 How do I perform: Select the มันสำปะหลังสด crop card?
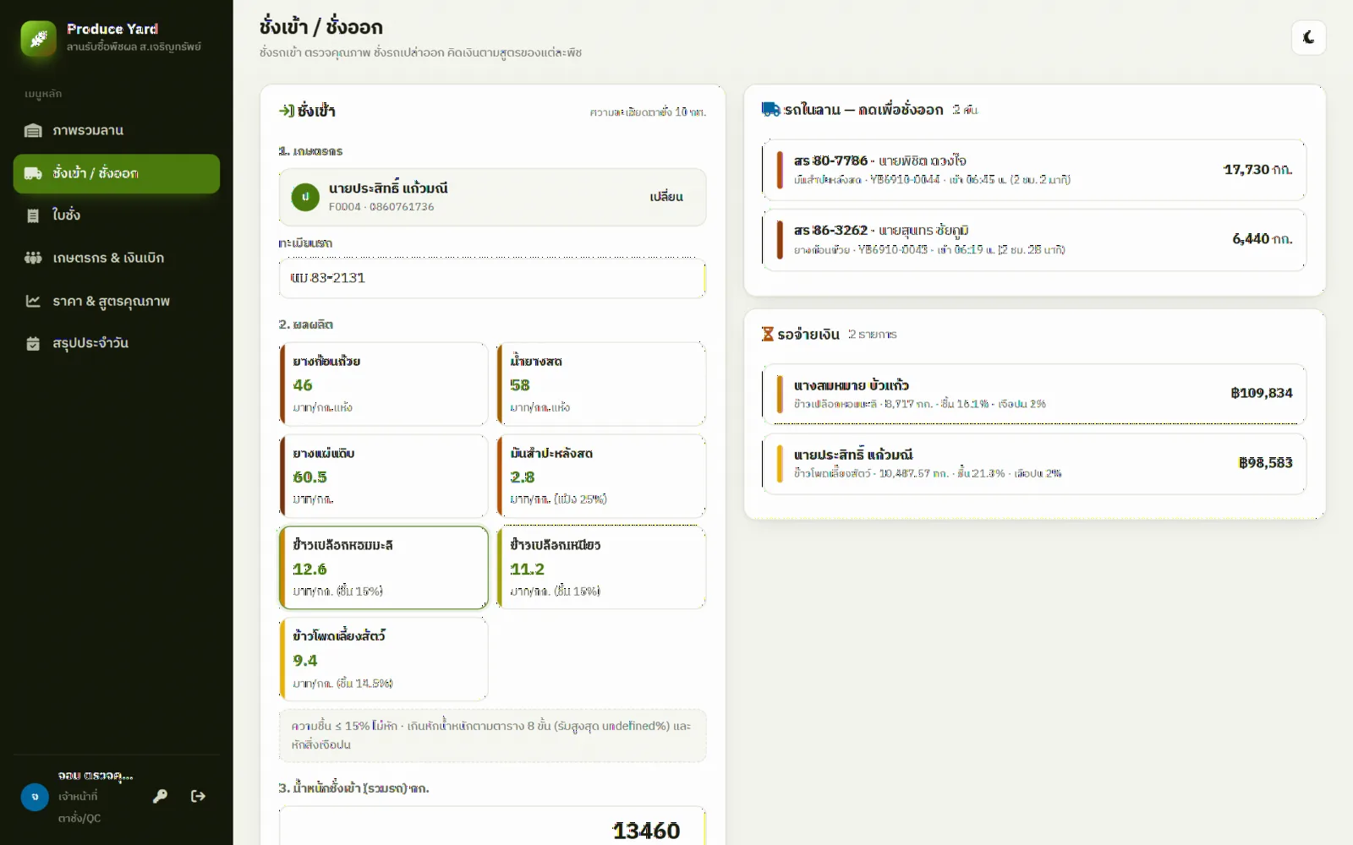600,476
